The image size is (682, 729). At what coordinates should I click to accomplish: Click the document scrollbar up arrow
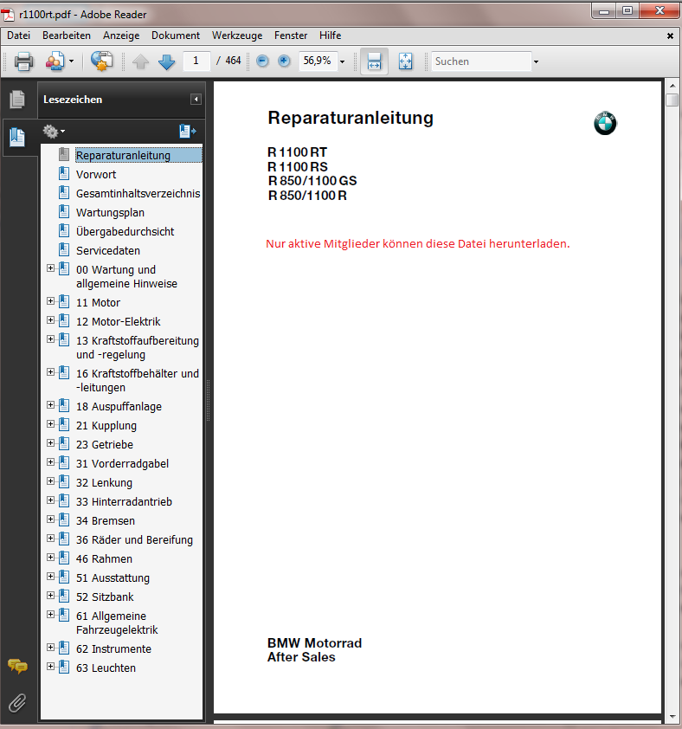672,87
